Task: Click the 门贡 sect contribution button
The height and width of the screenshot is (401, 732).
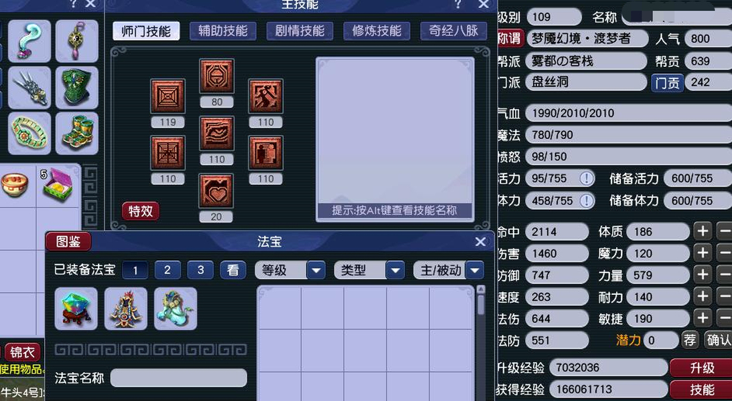Action: 667,82
